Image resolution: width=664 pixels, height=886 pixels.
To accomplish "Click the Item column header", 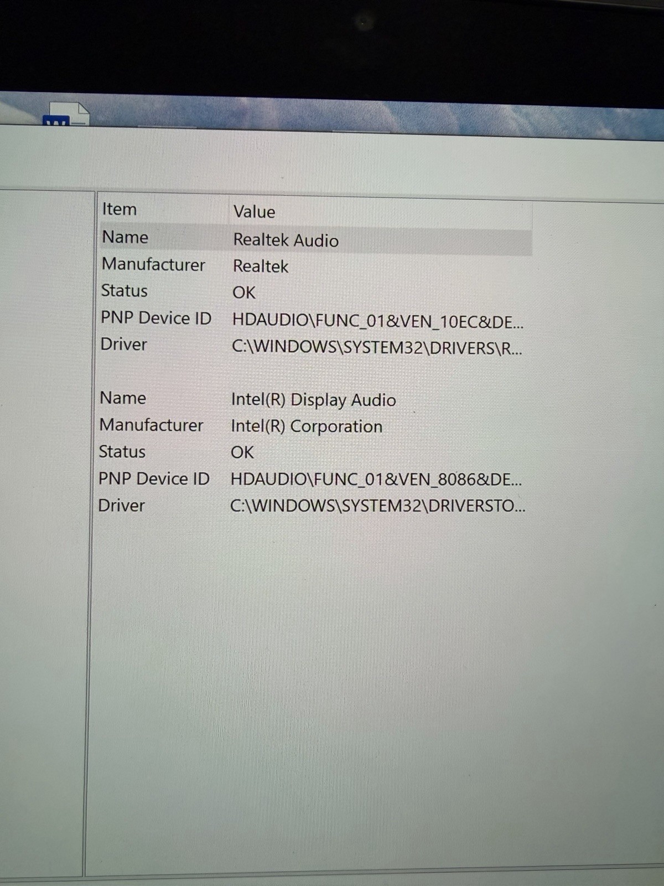I will (x=119, y=209).
